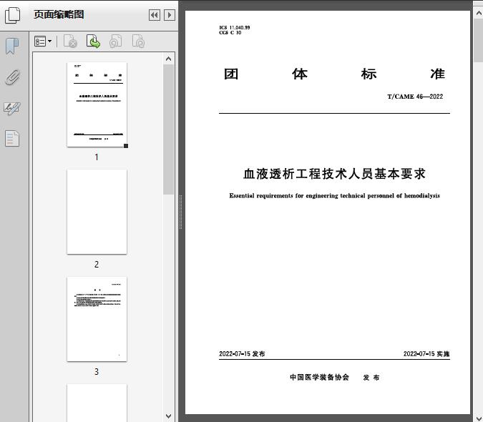Click the English title 'Essential requirements for engineering...'
The height and width of the screenshot is (422, 483).
(335, 195)
